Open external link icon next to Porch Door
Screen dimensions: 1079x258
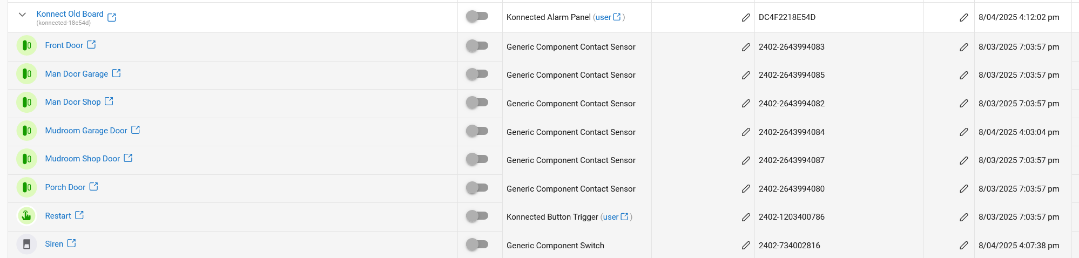point(93,186)
